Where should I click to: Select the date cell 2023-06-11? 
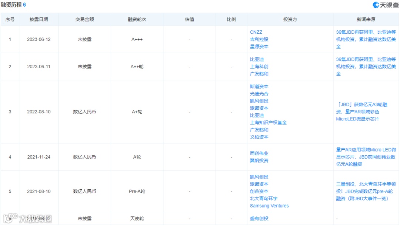(39, 67)
